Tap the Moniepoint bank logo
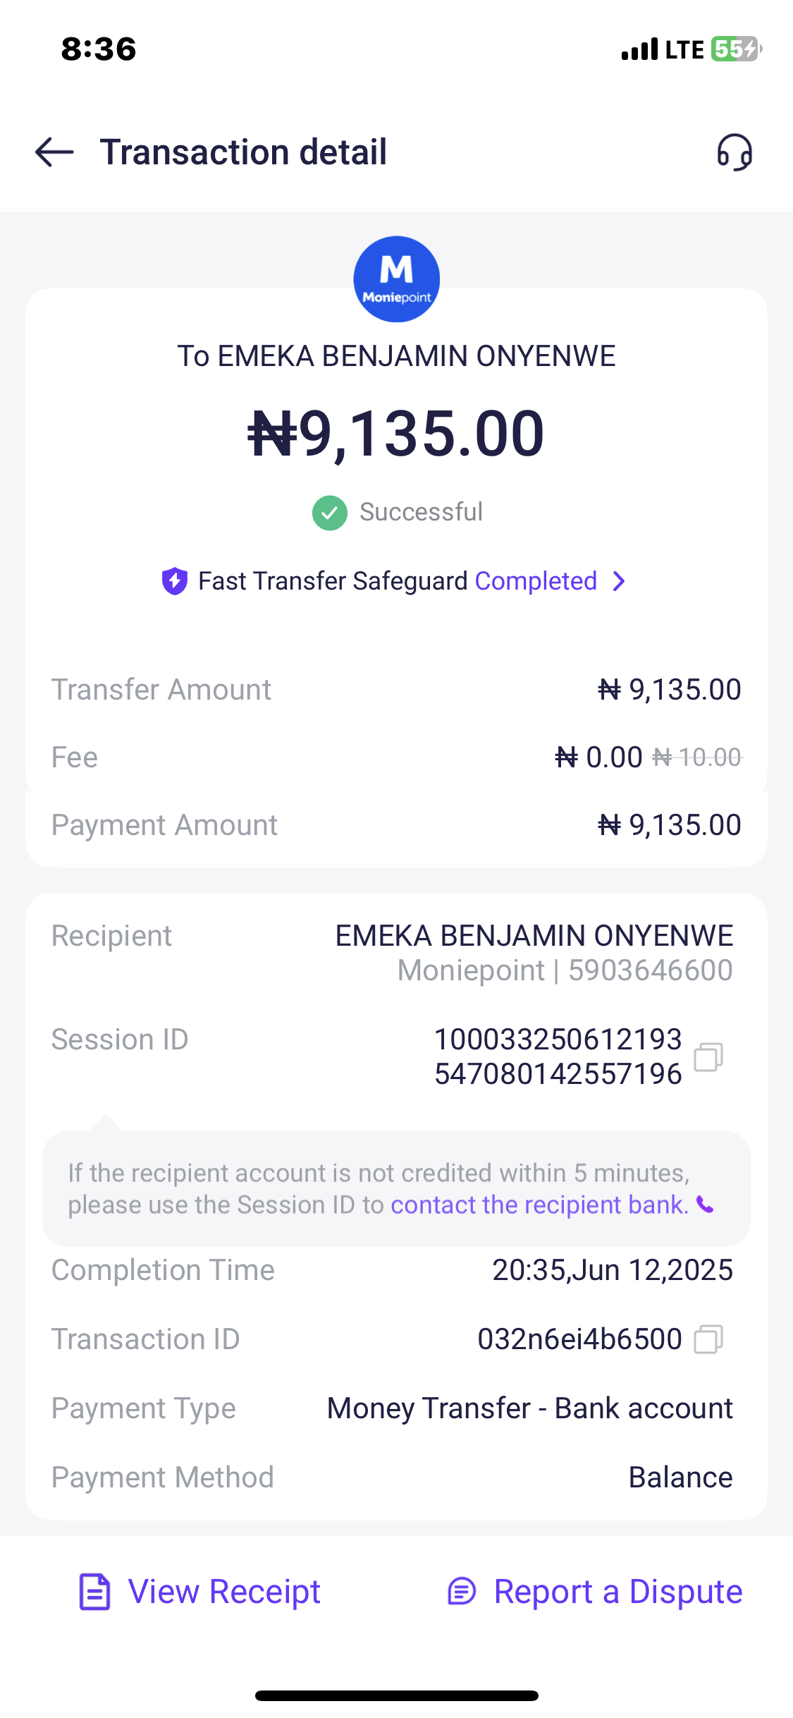 coord(396,279)
